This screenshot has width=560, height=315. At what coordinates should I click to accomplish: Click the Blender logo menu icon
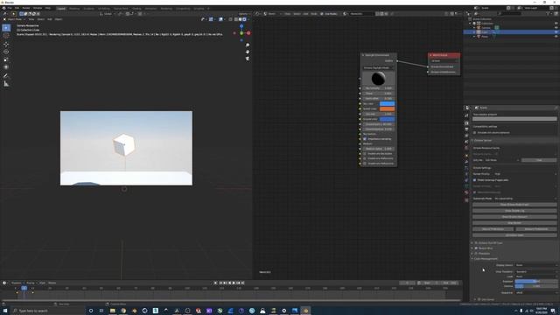click(3, 8)
